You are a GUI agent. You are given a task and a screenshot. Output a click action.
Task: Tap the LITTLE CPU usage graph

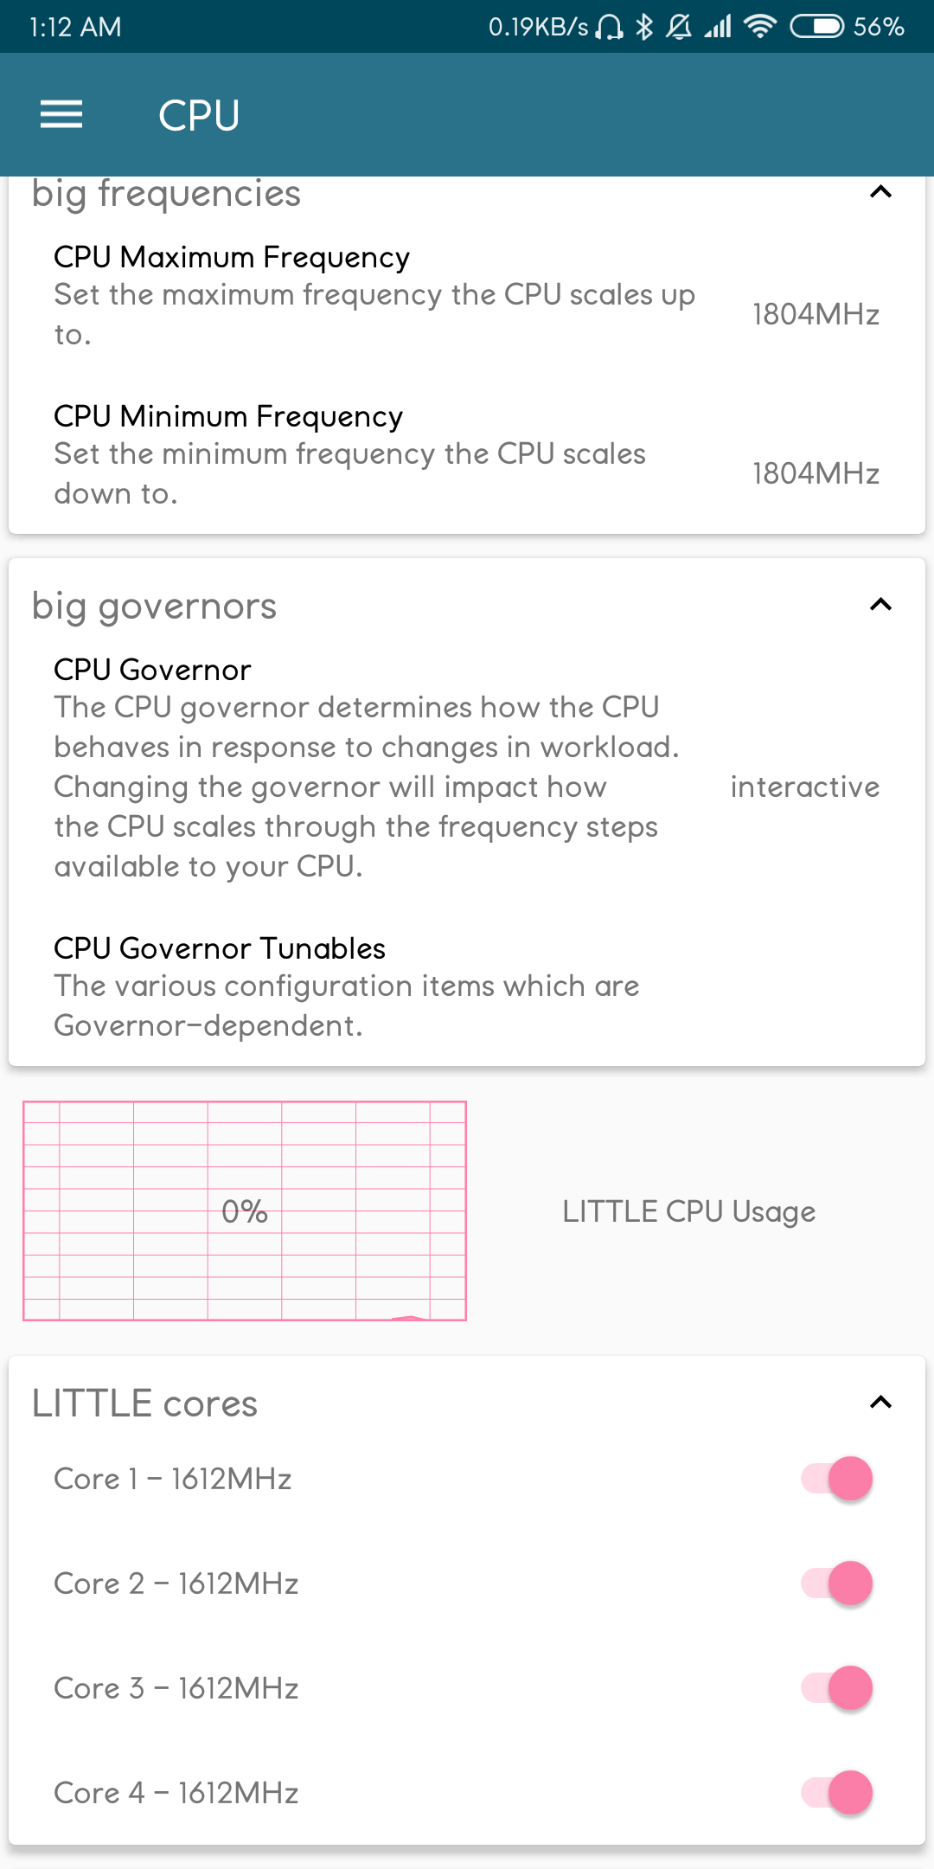coord(245,1211)
